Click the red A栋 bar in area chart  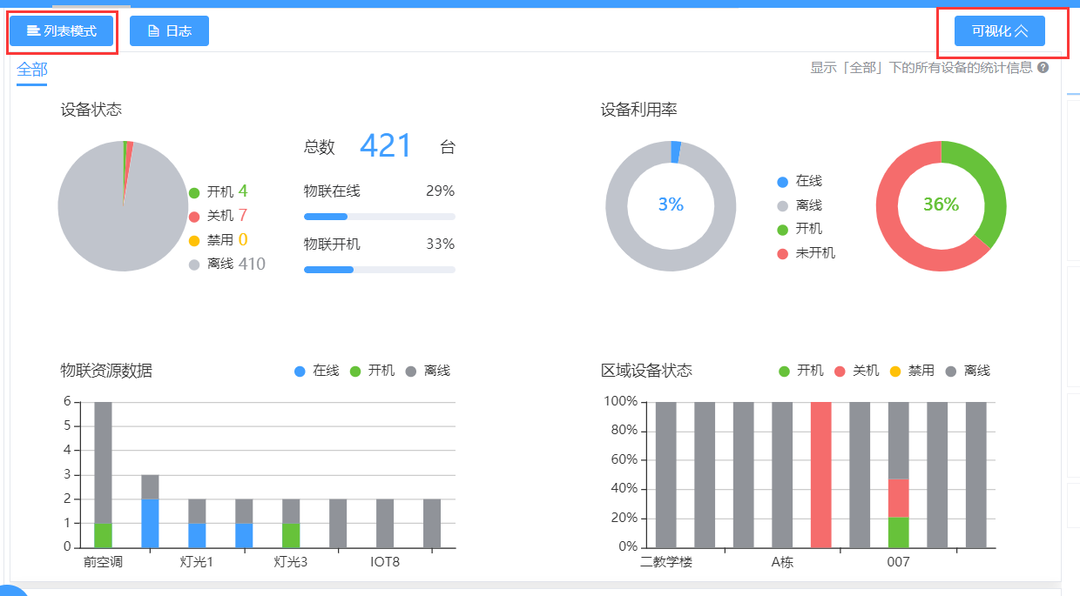click(820, 474)
